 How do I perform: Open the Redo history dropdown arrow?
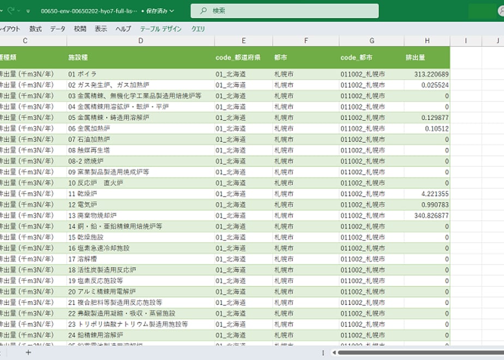pos(19,11)
